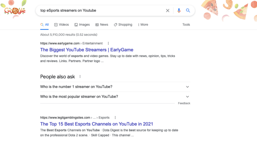Click the Google doodle logo
The image size is (257, 144).
15,11
